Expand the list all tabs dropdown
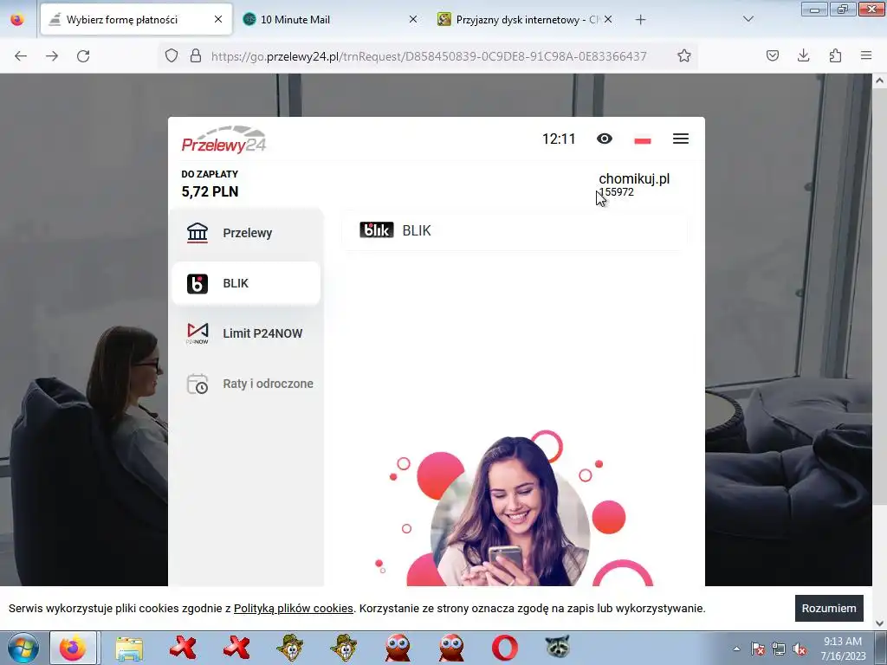Screen dimensions: 887x665 [x=748, y=19]
